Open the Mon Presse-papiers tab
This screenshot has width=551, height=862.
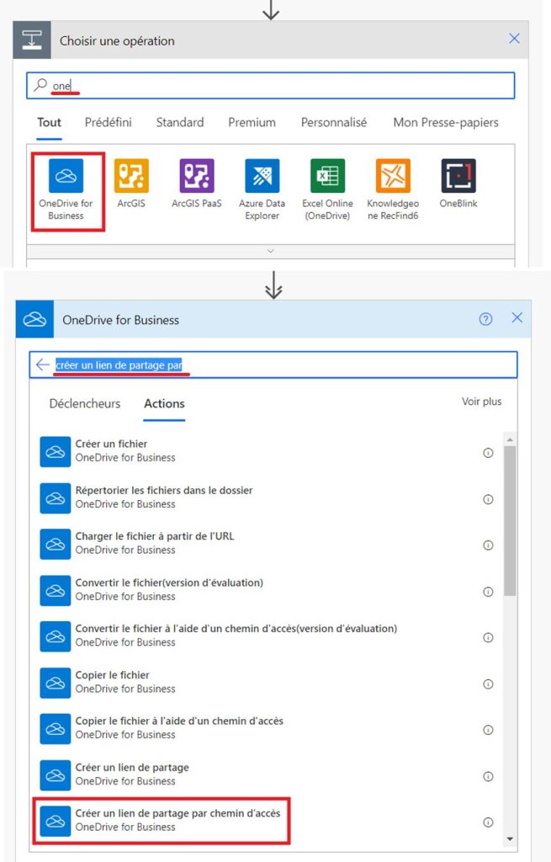pyautogui.click(x=446, y=122)
